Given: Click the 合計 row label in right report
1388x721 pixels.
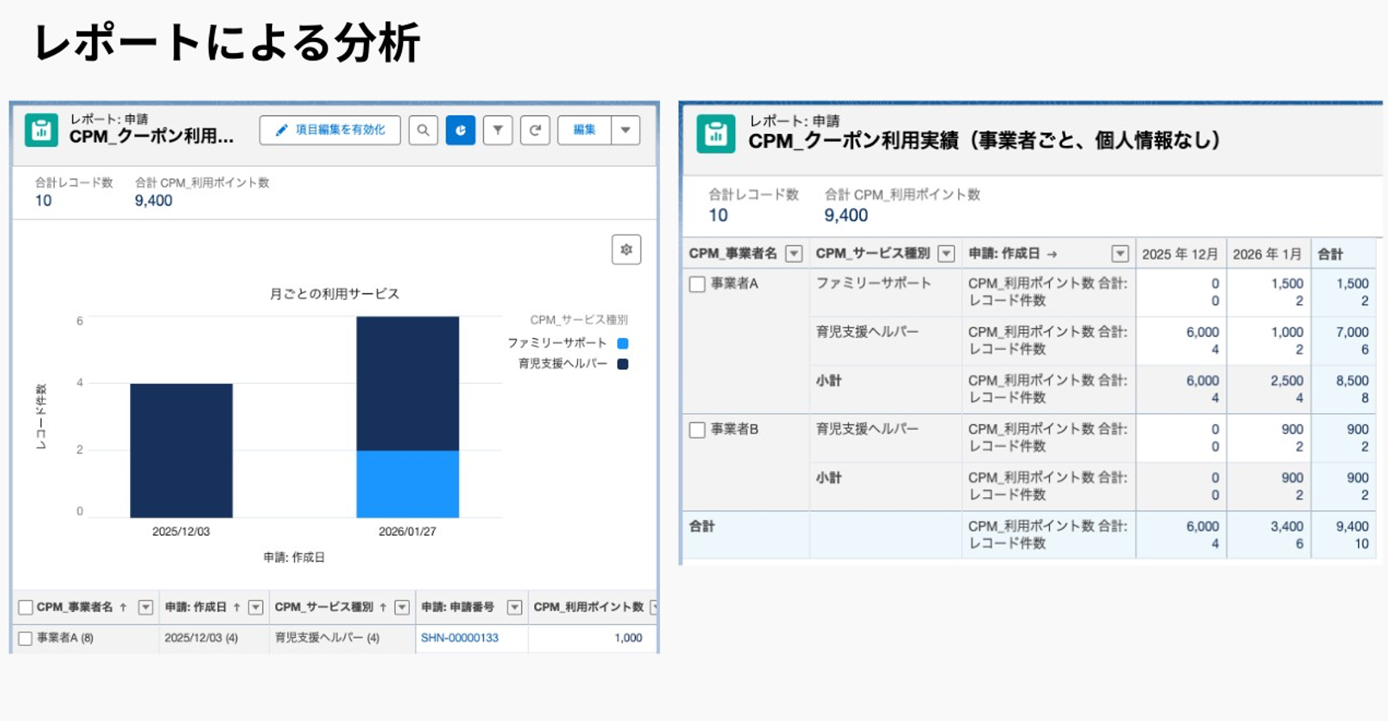Looking at the screenshot, I should point(702,527).
